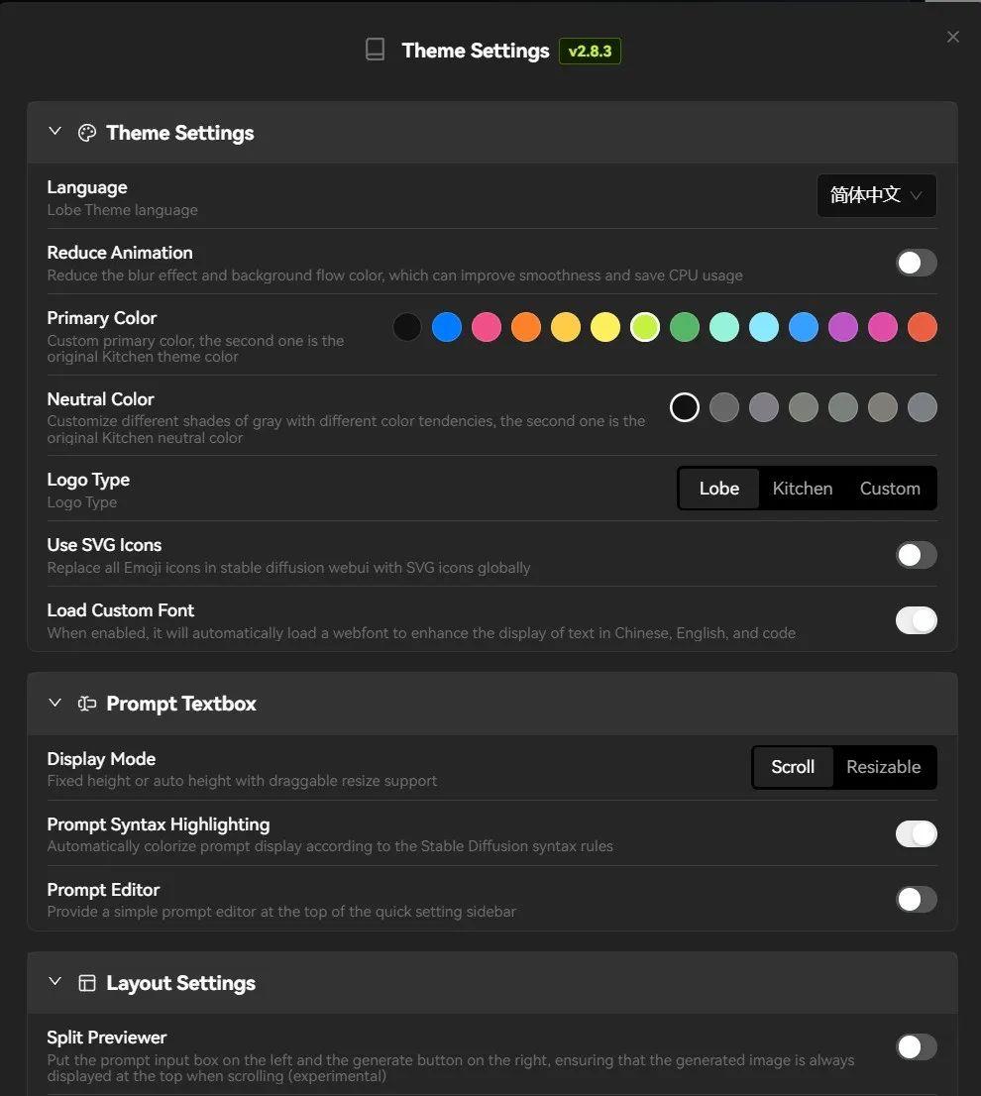Choose the Custom logo type option
Viewport: 981px width, 1096px height.
click(x=890, y=489)
